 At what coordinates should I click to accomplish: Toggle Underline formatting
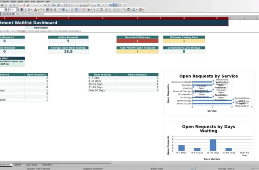click(x=29, y=10)
